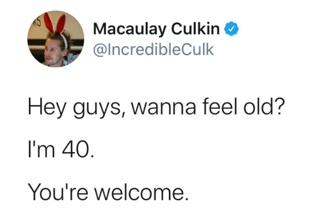Open the profile avatar photo

click(56, 38)
